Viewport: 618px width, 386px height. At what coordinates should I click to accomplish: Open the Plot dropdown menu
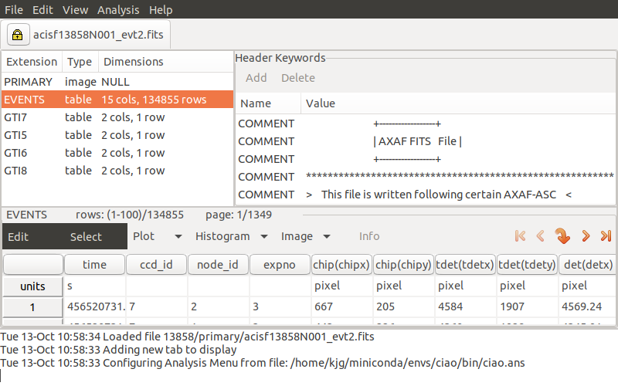point(158,236)
